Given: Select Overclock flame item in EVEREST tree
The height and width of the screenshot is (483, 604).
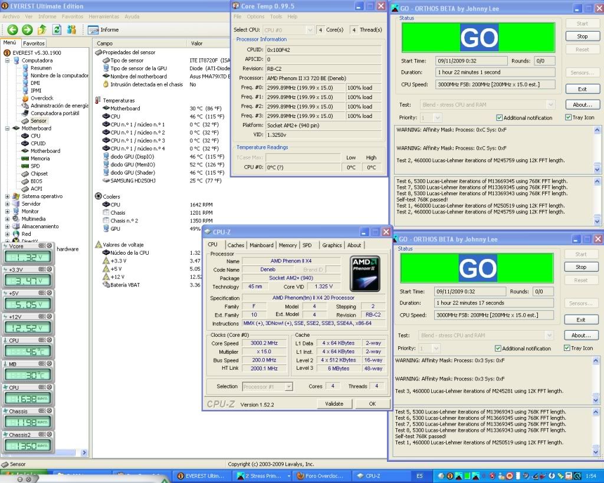Looking at the screenshot, I should coord(38,98).
